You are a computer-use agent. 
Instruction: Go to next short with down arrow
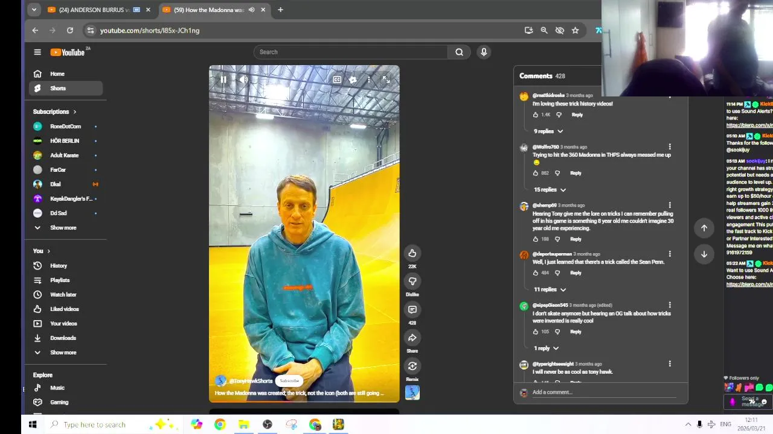click(704, 254)
